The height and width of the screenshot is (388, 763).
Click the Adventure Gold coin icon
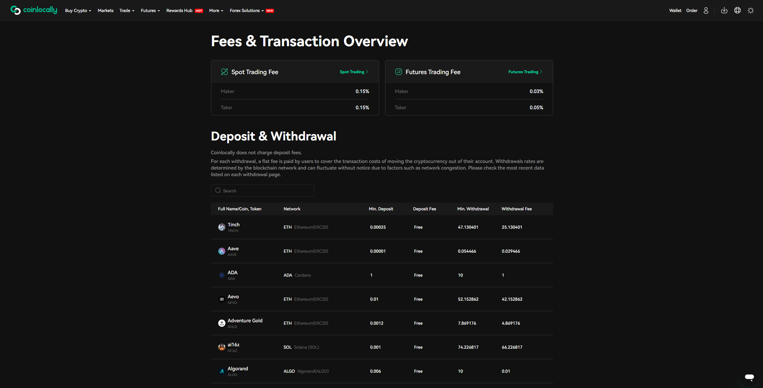coord(222,323)
